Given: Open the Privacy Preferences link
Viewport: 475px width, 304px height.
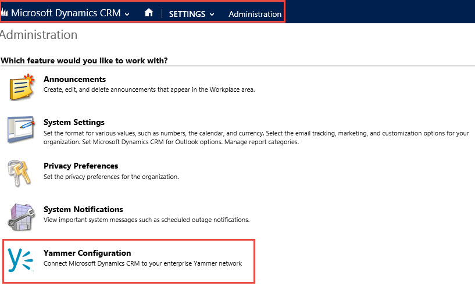Looking at the screenshot, I should (81, 166).
